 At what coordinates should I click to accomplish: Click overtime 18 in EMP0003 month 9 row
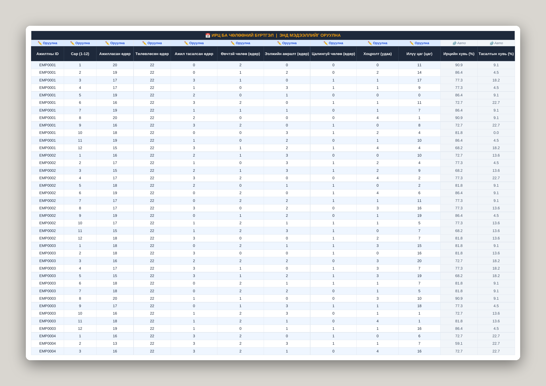[x=419, y=306]
